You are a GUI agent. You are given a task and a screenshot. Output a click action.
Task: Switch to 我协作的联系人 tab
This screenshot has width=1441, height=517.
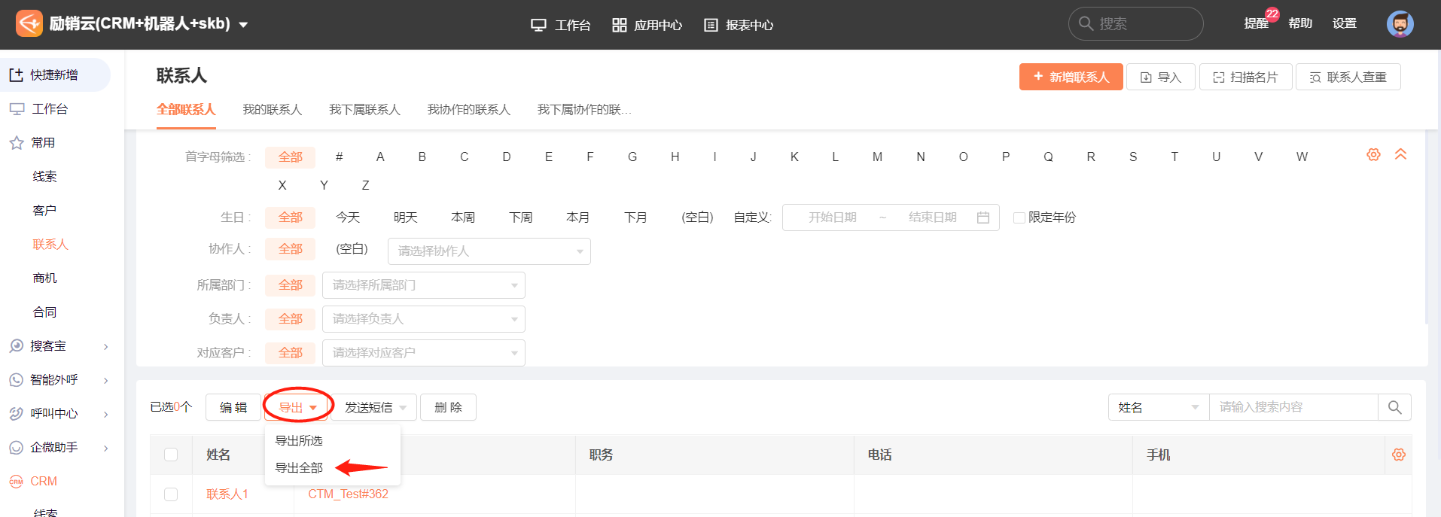[468, 110]
